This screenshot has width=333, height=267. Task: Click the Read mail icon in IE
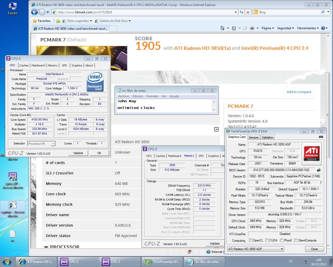(245, 28)
